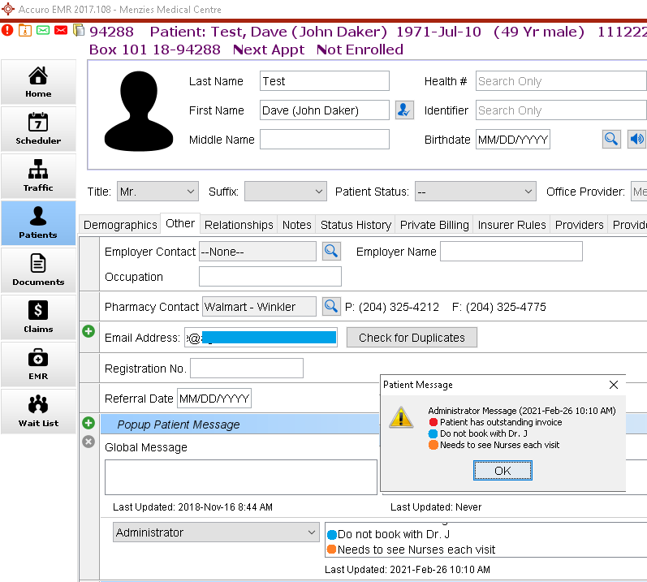Image resolution: width=647 pixels, height=582 pixels.
Task: Select the Private Billing tab
Action: tap(434, 225)
